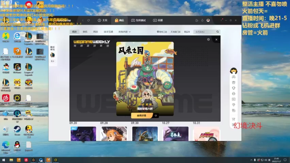Screen dimensions: 290x163
Task: Open the 主页 tab in WeGame
Action: coord(103,20)
